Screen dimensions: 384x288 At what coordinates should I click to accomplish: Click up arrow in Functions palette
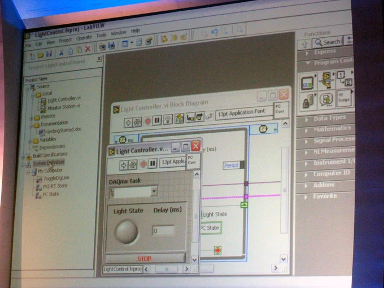pos(304,44)
